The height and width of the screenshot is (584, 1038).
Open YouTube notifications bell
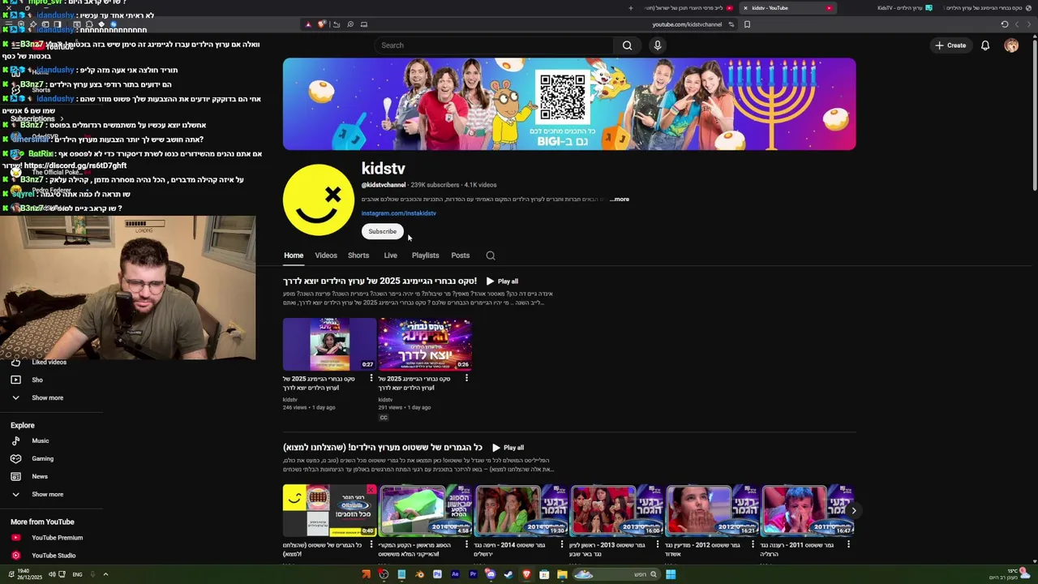click(985, 45)
